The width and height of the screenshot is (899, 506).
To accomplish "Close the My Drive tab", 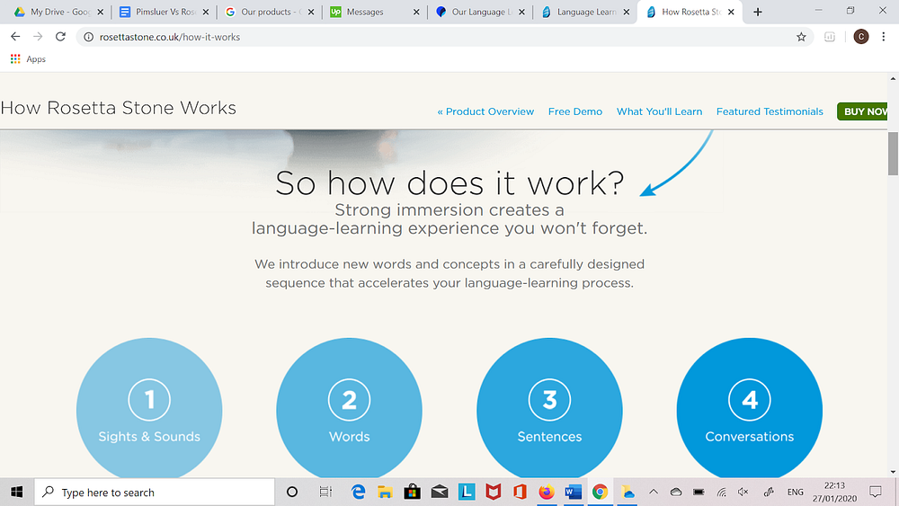I will pyautogui.click(x=101, y=12).
